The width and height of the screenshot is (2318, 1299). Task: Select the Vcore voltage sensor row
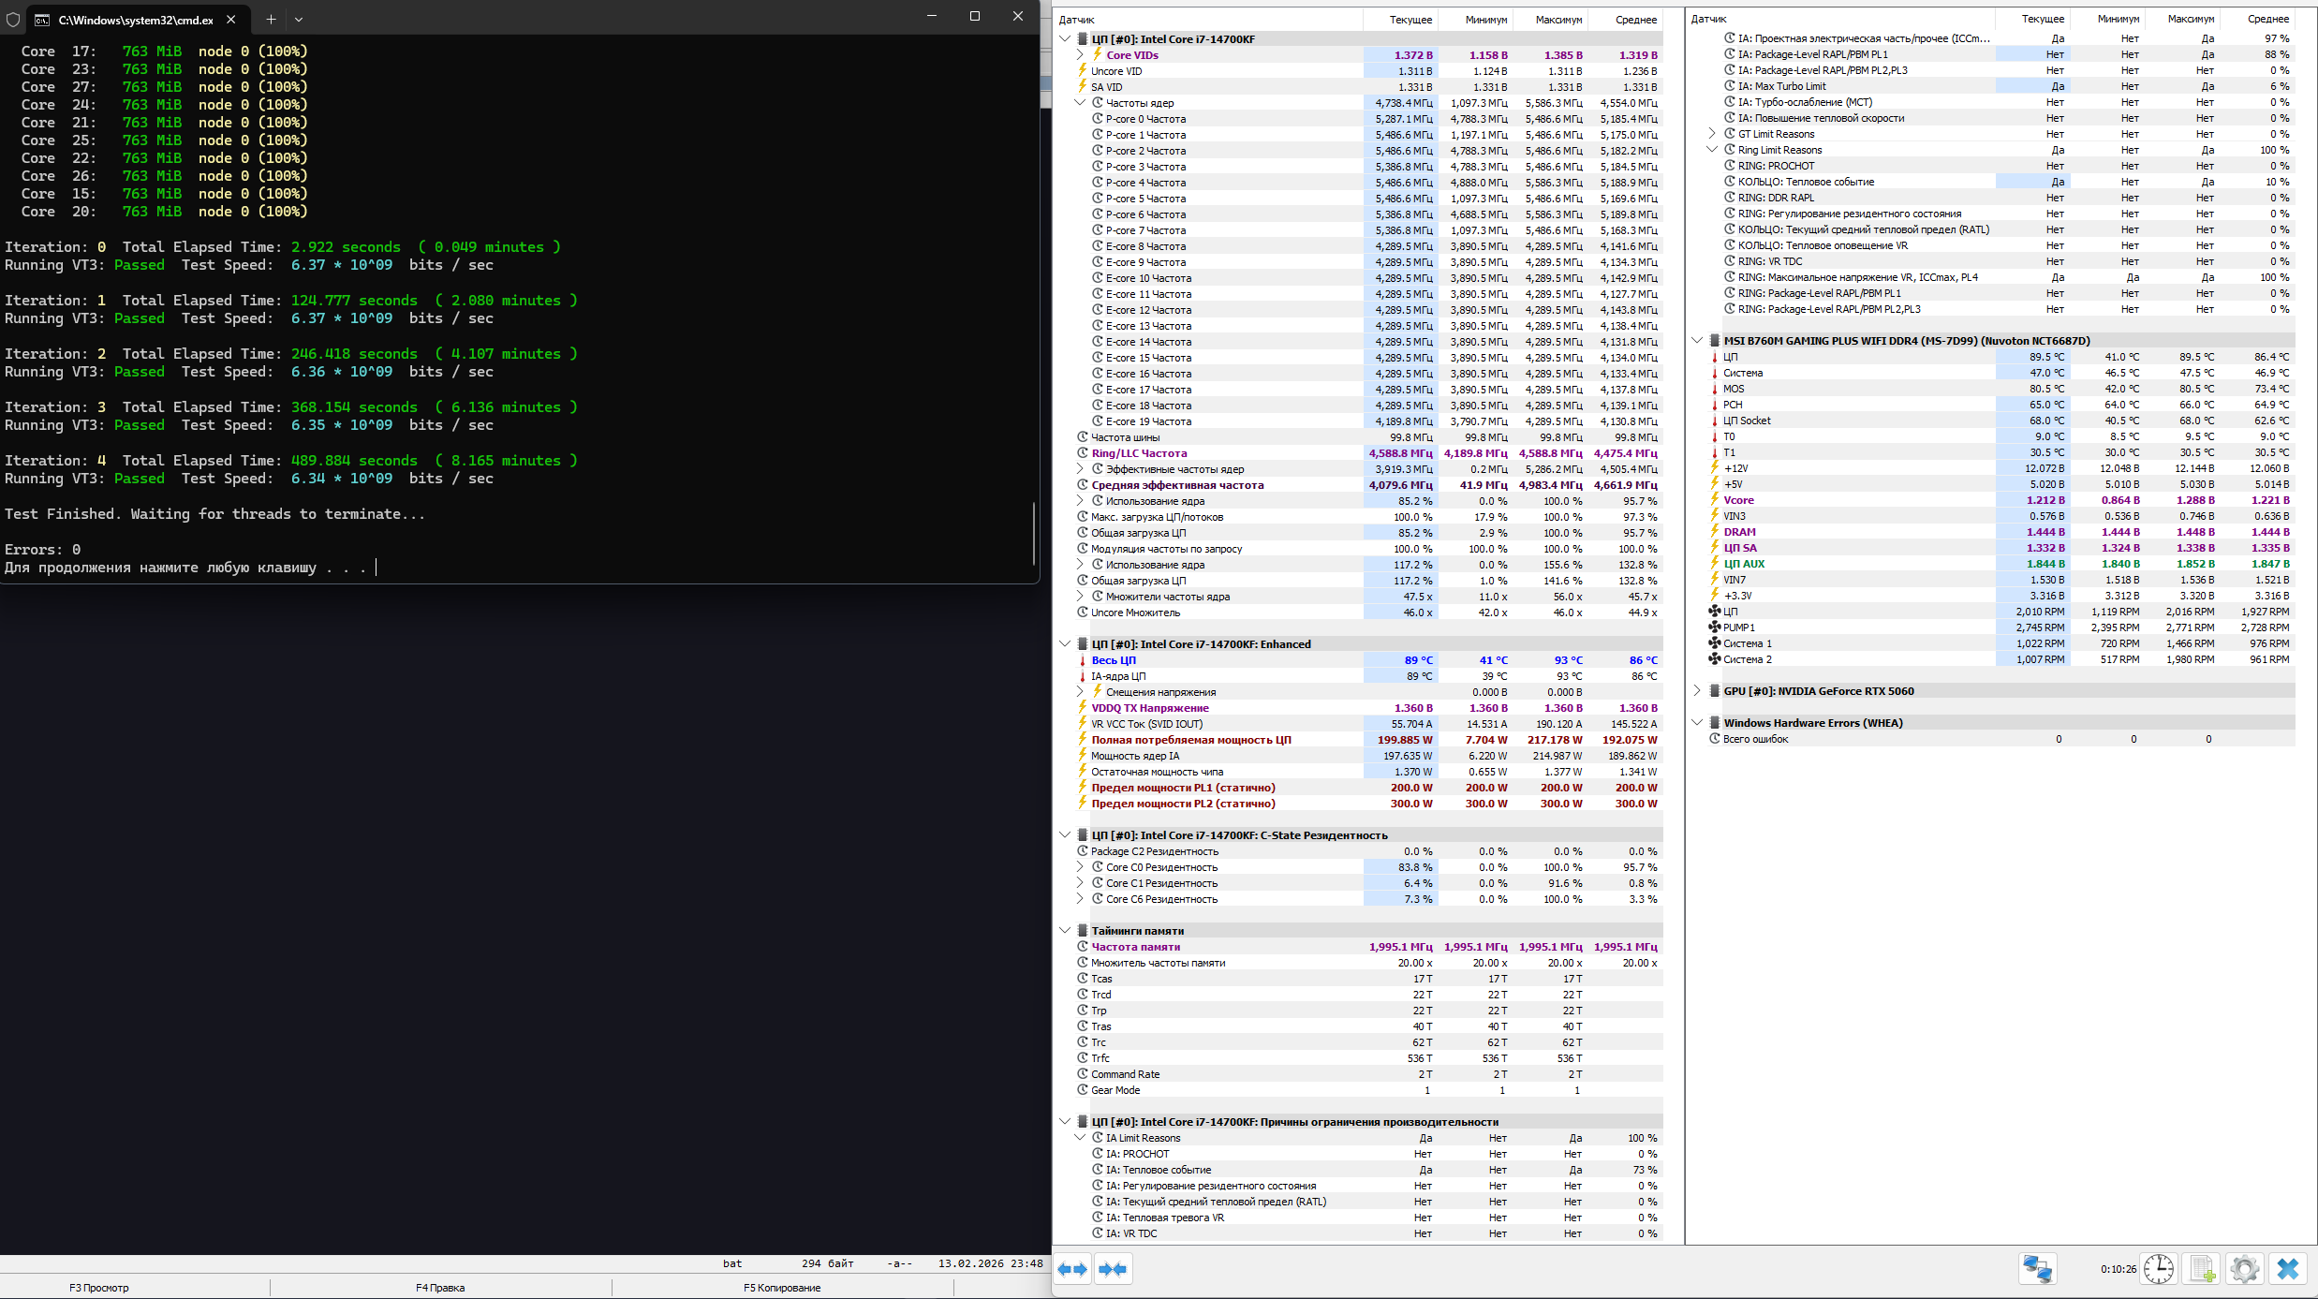pos(1738,500)
